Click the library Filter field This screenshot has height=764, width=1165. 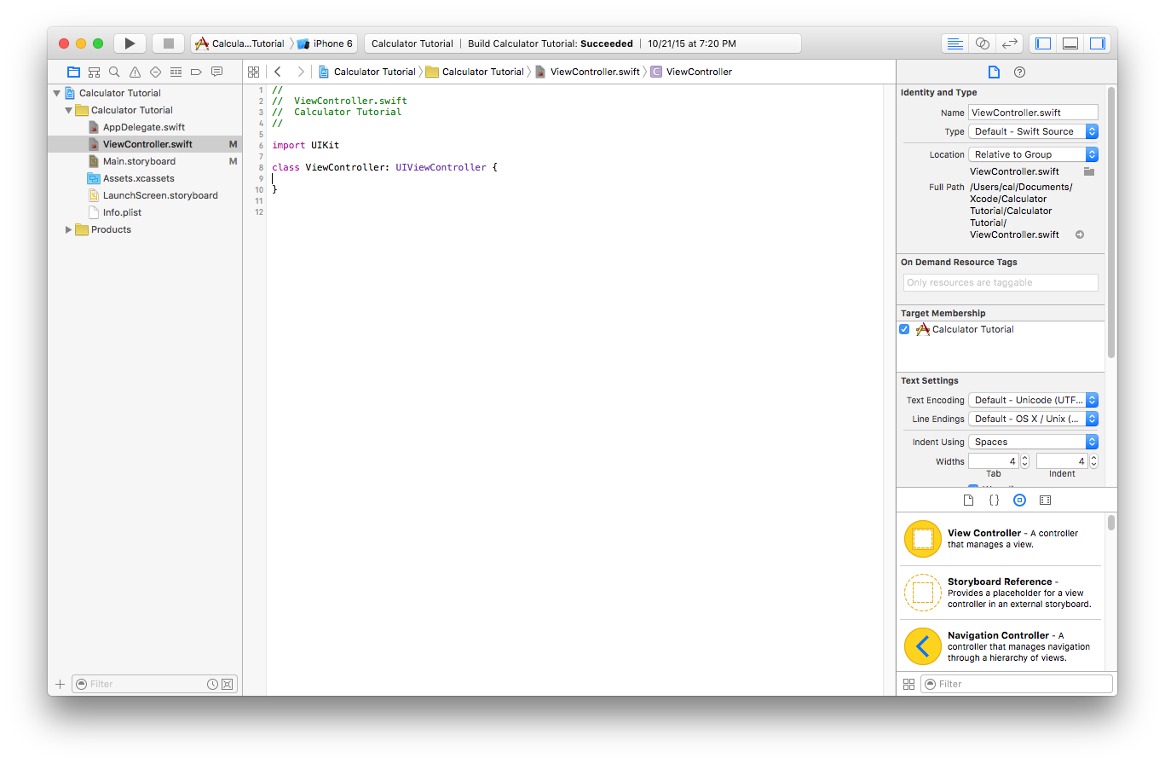[x=1016, y=684]
